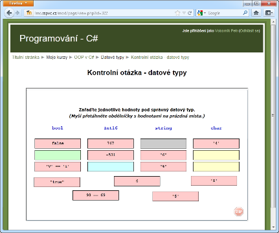The height and width of the screenshot is (233, 279).
Task: Maximize the Firefox window
Action: [x=256, y=3]
